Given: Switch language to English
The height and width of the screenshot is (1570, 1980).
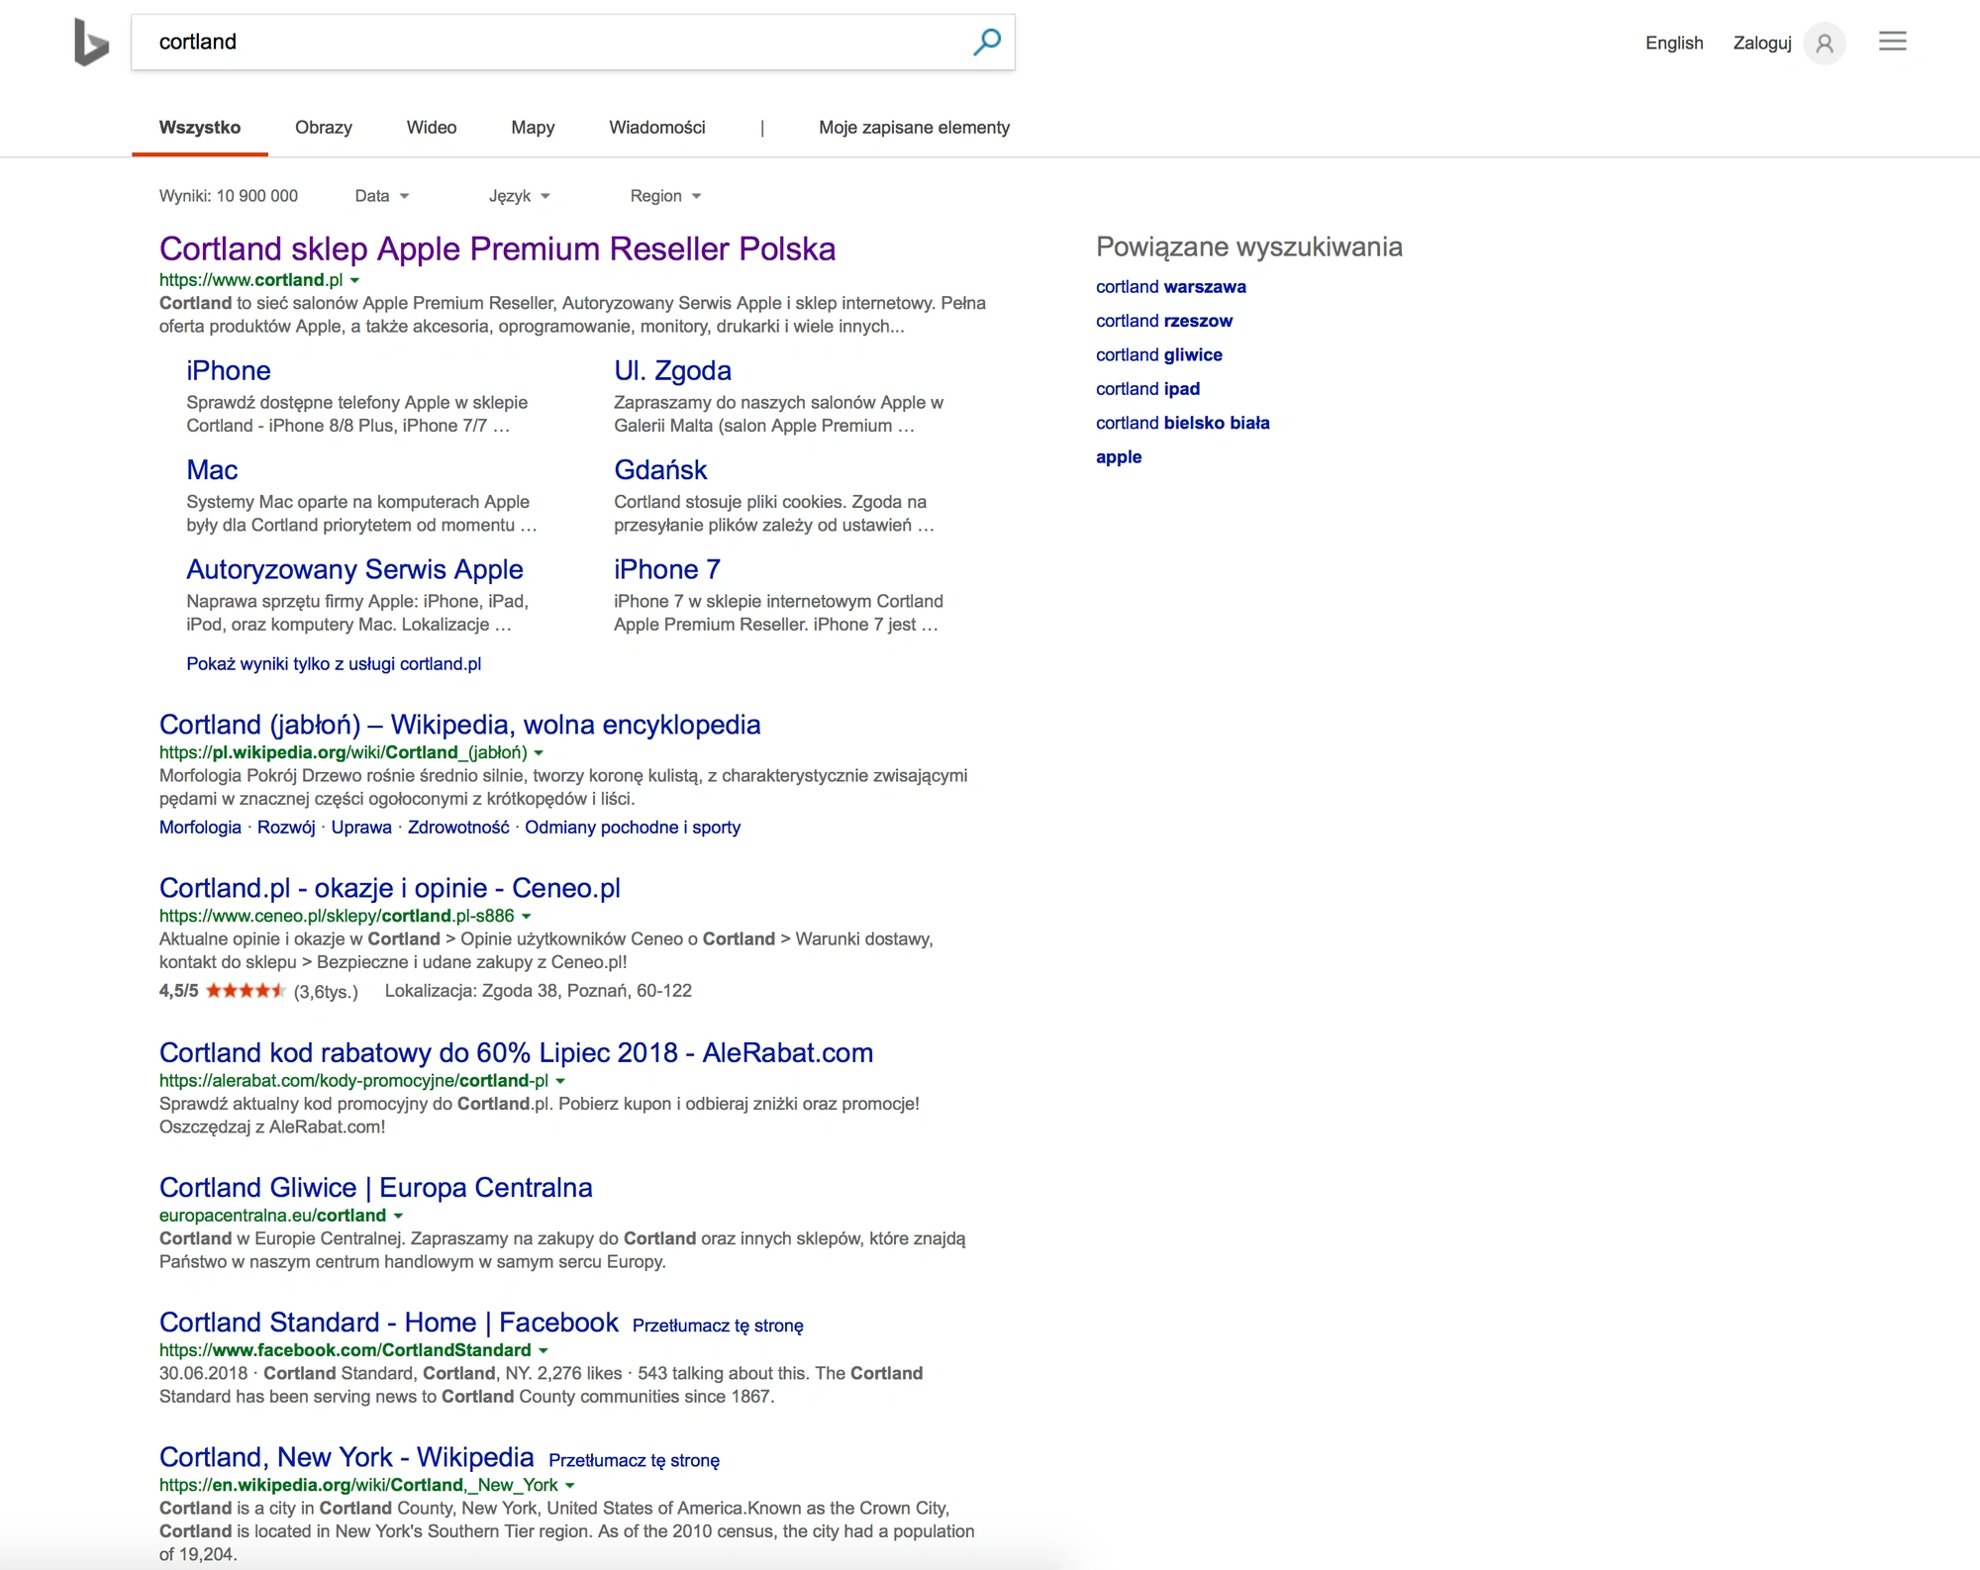Looking at the screenshot, I should (x=1674, y=43).
